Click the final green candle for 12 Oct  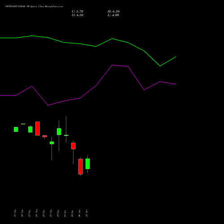click(88, 164)
